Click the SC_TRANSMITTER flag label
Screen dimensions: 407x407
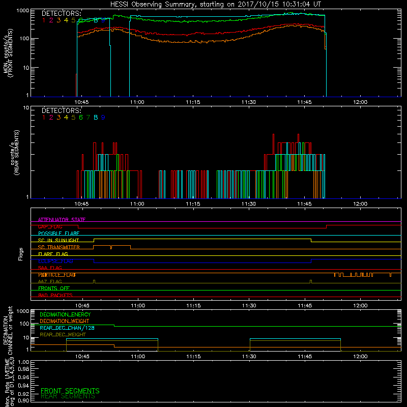pos(59,247)
